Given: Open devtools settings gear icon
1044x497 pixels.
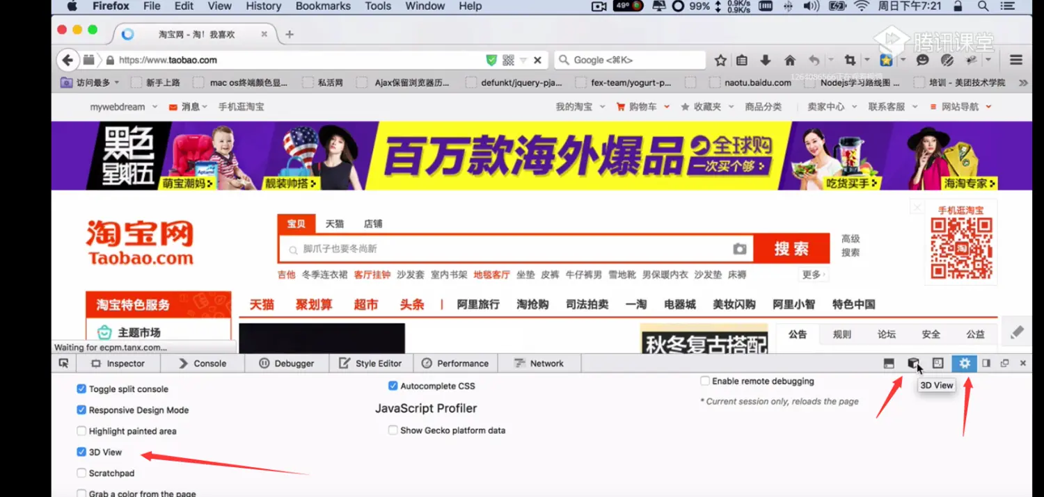Looking at the screenshot, I should click(x=965, y=364).
